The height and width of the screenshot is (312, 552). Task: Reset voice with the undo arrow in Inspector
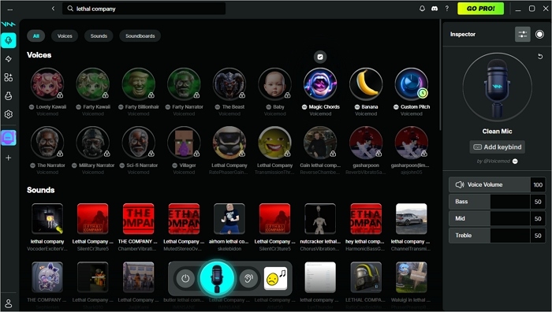(x=540, y=56)
